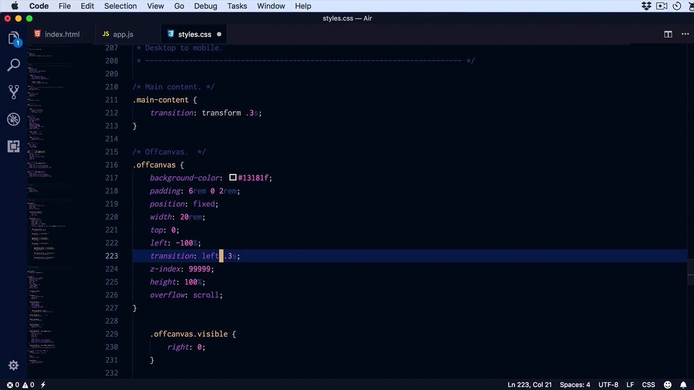Click the right: 0 declaration
Image resolution: width=694 pixels, height=390 pixels.
point(187,347)
